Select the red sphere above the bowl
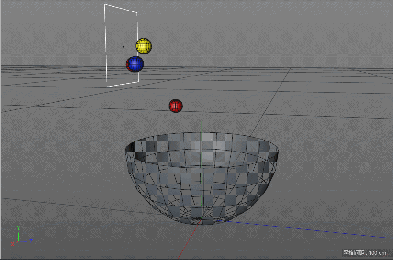 (x=176, y=106)
